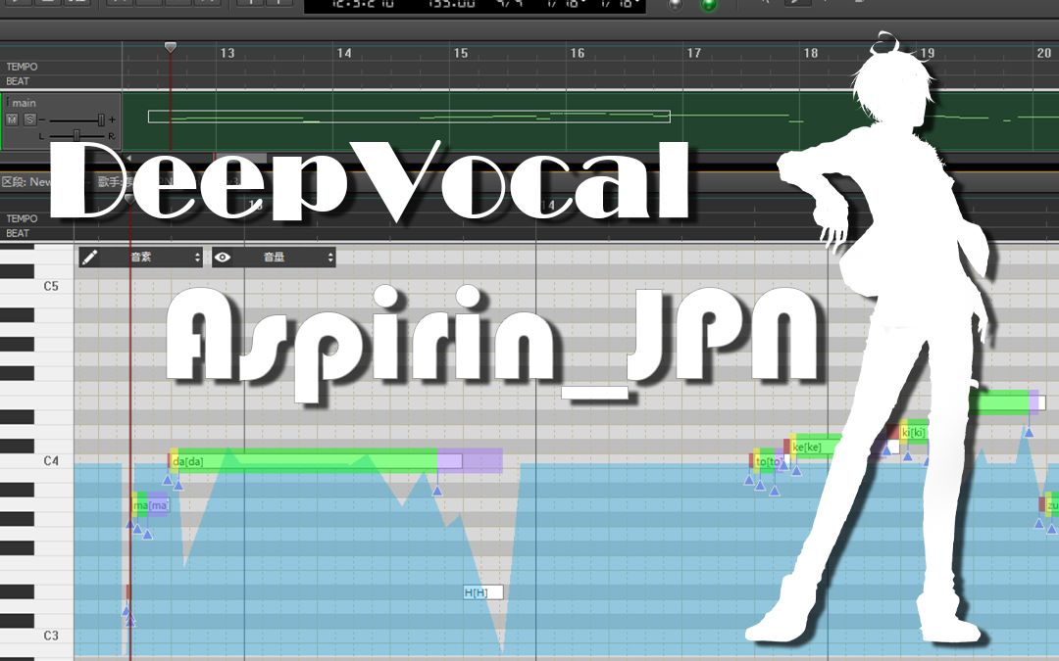This screenshot has height=661, width=1059.
Task: Click the 音量 dropdown up-down arrows
Action: pos(330,257)
